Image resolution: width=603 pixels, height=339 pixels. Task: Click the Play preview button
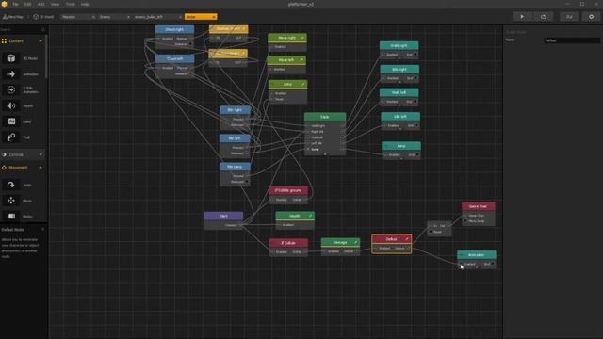point(522,17)
